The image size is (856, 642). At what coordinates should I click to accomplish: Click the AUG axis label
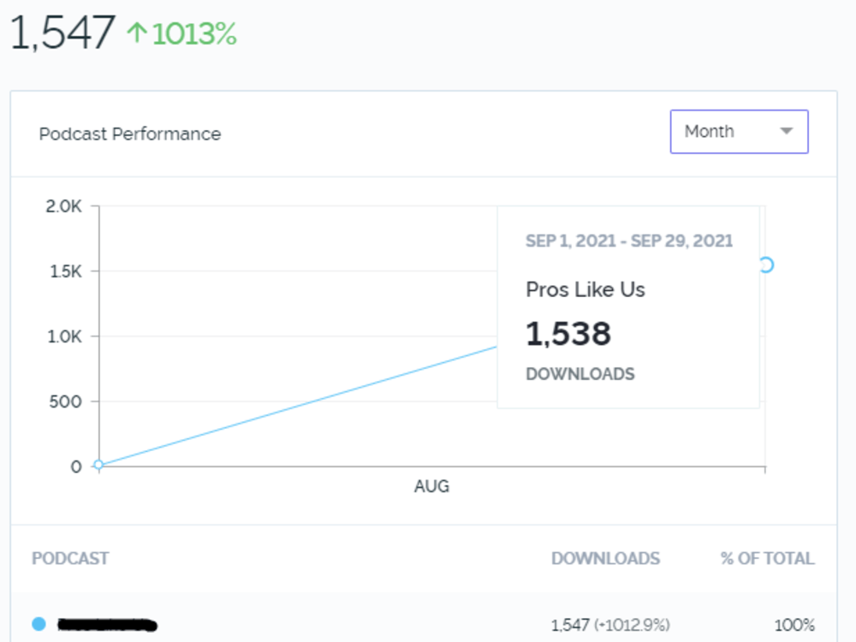point(431,486)
